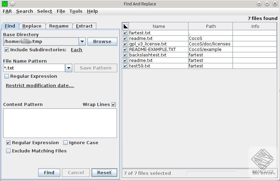Open the Tools menu
Image resolution: width=280 pixels, height=181 pixels.
click(x=76, y=11)
